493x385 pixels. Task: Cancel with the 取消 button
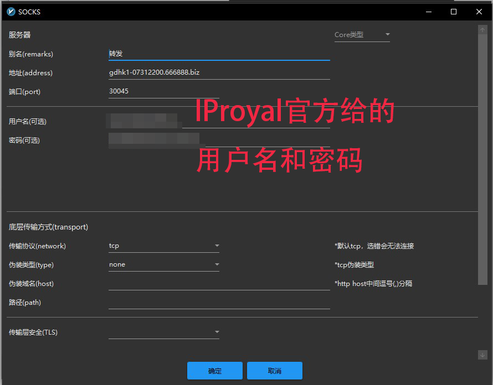(x=275, y=371)
